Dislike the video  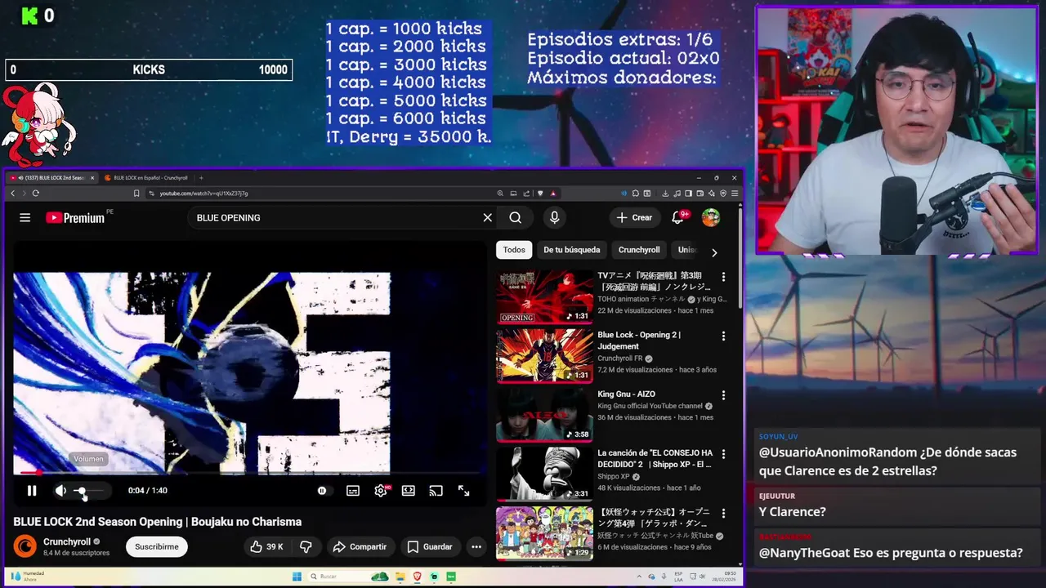click(x=306, y=546)
